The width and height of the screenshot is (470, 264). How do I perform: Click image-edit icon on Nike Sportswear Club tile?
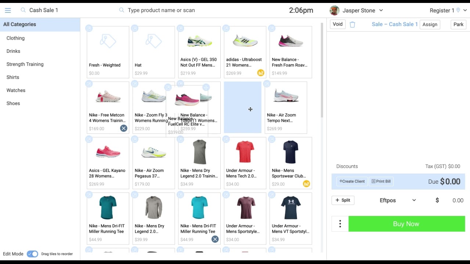click(272, 139)
